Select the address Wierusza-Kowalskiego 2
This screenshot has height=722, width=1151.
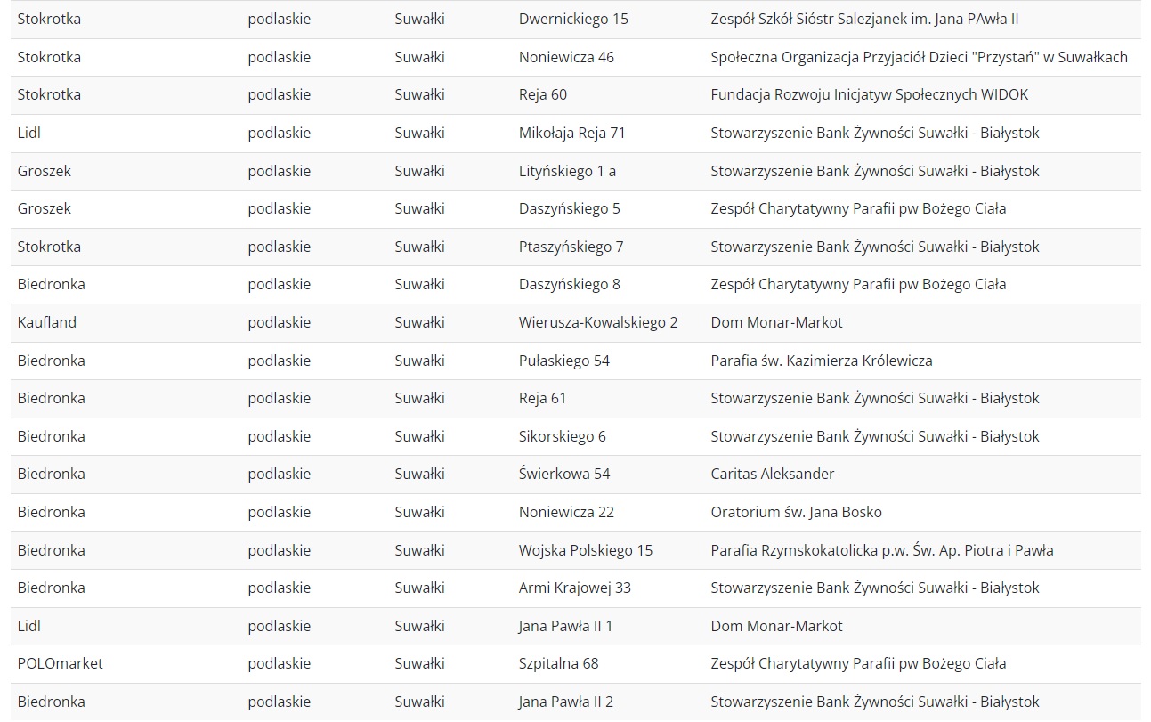click(598, 322)
